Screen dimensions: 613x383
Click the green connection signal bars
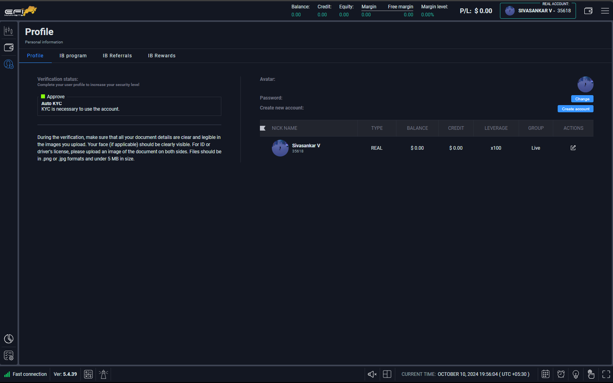pyautogui.click(x=7, y=374)
